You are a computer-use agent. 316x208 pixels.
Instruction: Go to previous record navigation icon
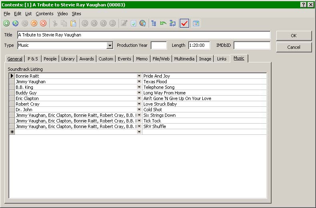(94, 23)
